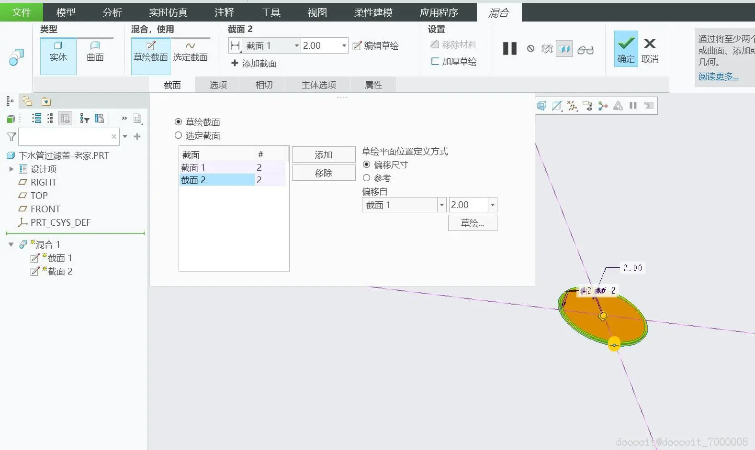Viewport: 755px width, 450px height.
Task: Enable the 加厚草绘 checkbox
Action: [435, 61]
